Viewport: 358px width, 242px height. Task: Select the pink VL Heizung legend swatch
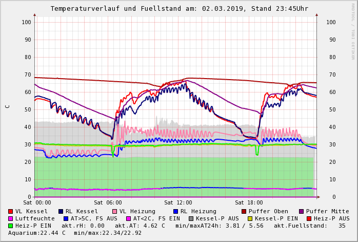tap(114, 211)
